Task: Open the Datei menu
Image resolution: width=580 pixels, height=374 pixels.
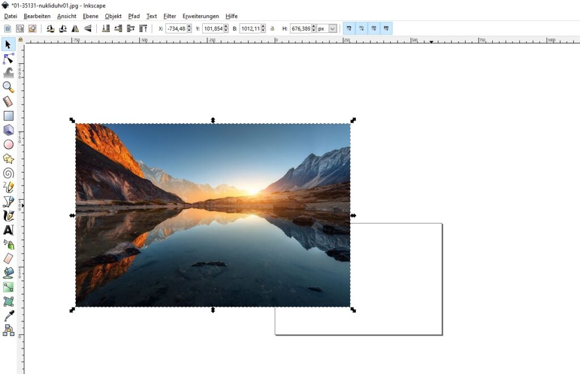Action: click(11, 16)
